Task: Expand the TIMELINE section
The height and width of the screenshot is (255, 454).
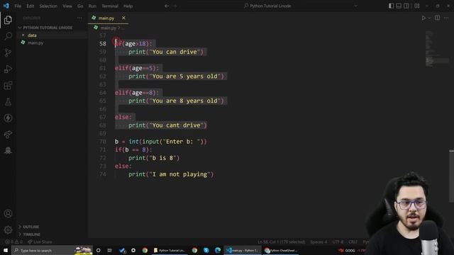Action: 31,234
